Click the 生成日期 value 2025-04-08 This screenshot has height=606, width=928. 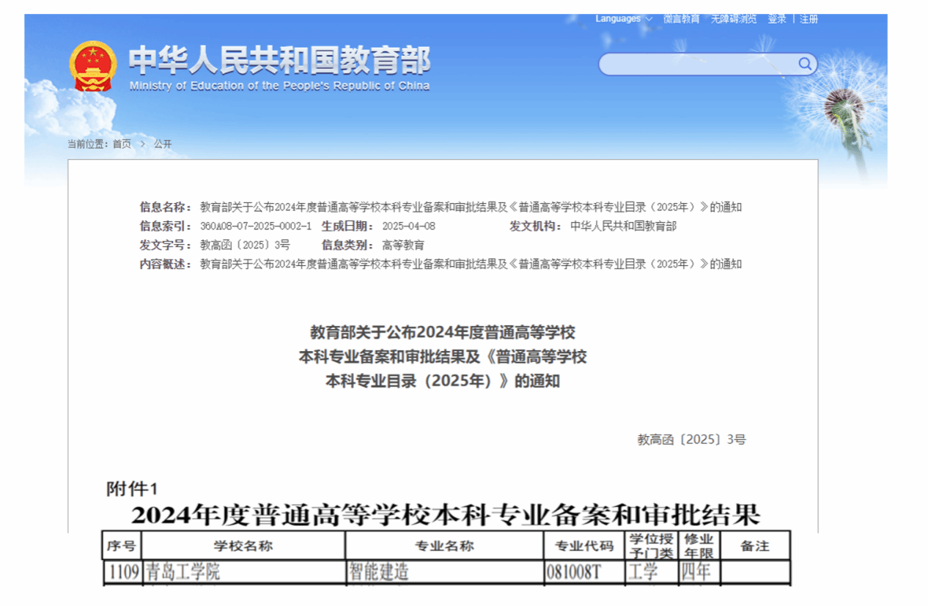(x=409, y=226)
